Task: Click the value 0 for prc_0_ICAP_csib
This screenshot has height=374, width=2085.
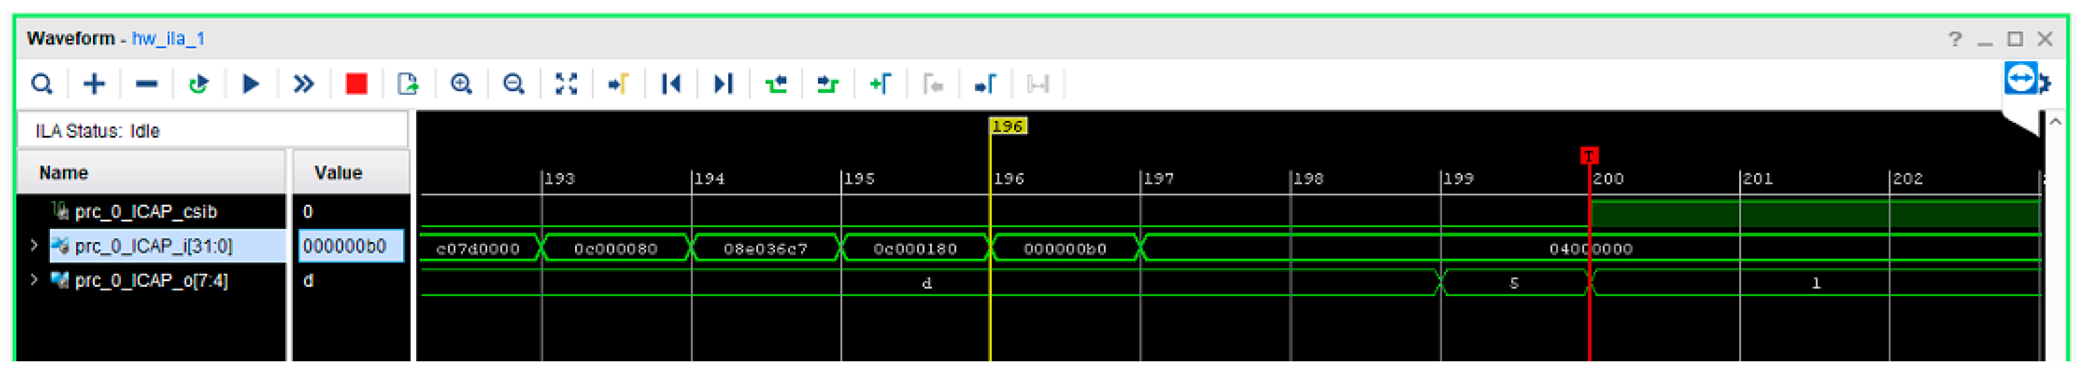Action: 308,211
